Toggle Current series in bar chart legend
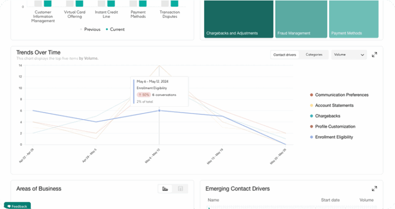395x209 pixels. [115, 29]
